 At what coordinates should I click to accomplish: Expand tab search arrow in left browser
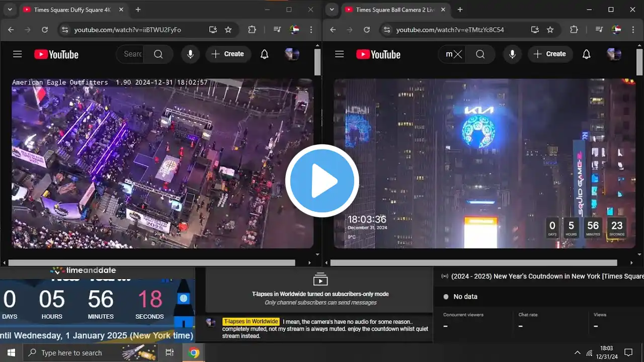pos(10,10)
